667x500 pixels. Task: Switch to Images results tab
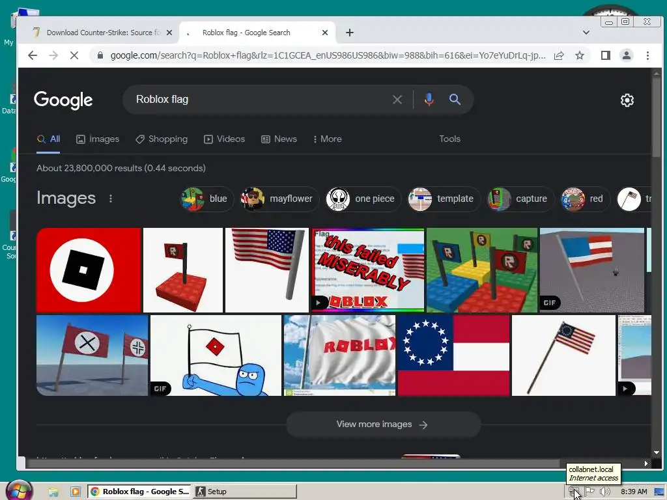pos(98,139)
